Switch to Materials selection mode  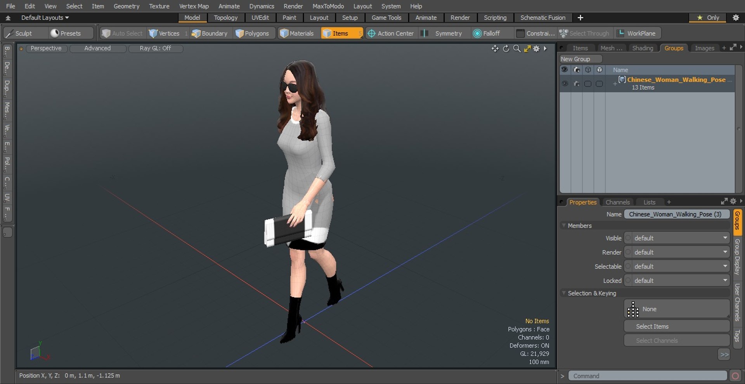click(297, 33)
